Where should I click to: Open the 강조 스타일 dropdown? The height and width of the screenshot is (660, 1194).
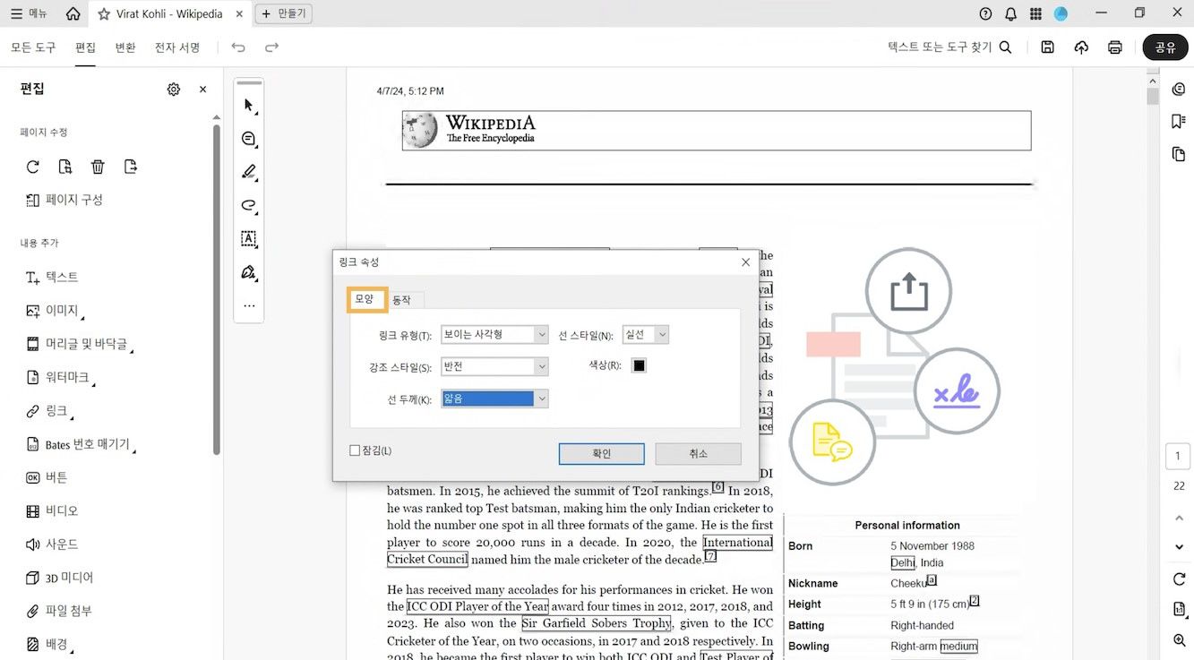click(x=494, y=366)
